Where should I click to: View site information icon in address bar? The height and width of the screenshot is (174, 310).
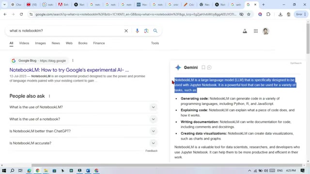pyautogui.click(x=31, y=14)
